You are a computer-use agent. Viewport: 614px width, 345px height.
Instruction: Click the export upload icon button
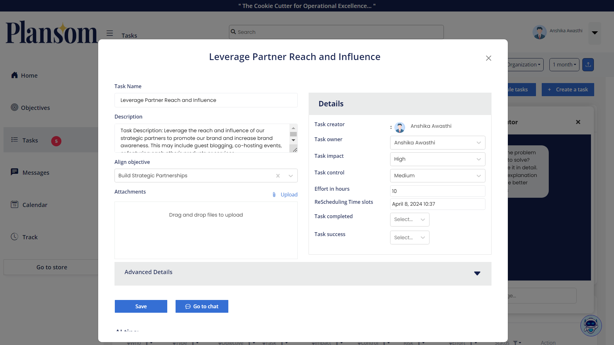[x=588, y=65]
